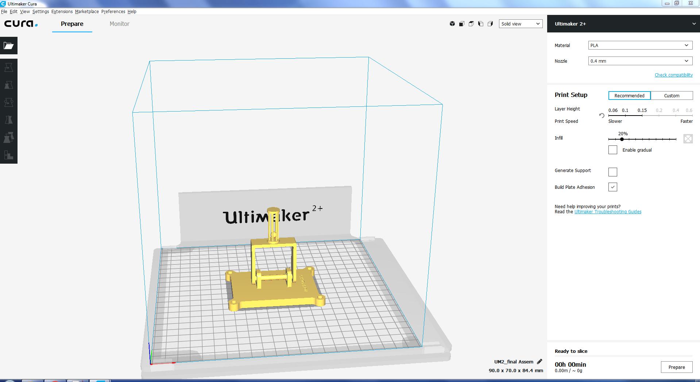Click the 0.06 layer height label

[x=613, y=110]
